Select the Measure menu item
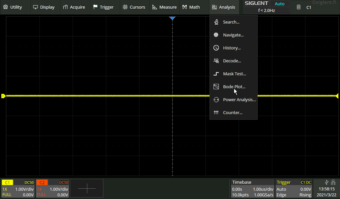 (x=164, y=7)
